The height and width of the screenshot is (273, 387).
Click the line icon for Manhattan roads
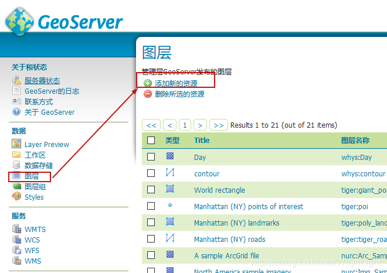coord(170,238)
